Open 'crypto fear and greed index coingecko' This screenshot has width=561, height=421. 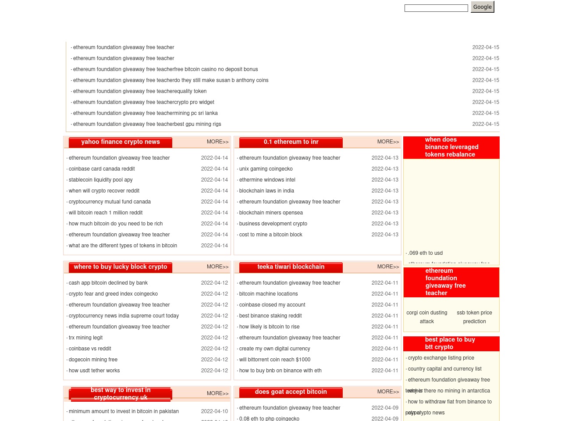click(113, 294)
